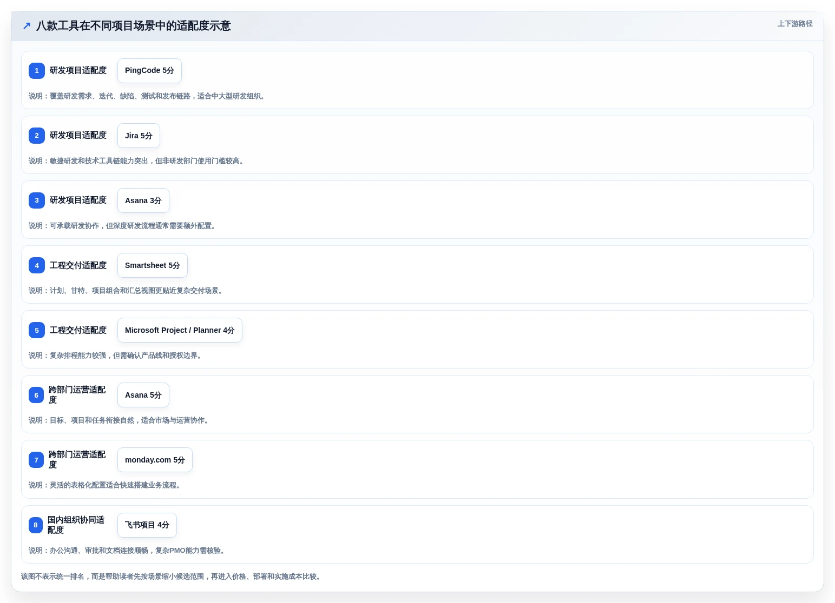Screen dimensions: 835x603
Task: Click 研发项目适配度 label in Jira row
Action: 78,136
